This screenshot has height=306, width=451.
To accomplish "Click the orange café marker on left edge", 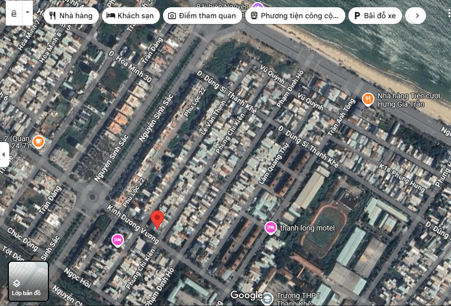I will pos(38,141).
